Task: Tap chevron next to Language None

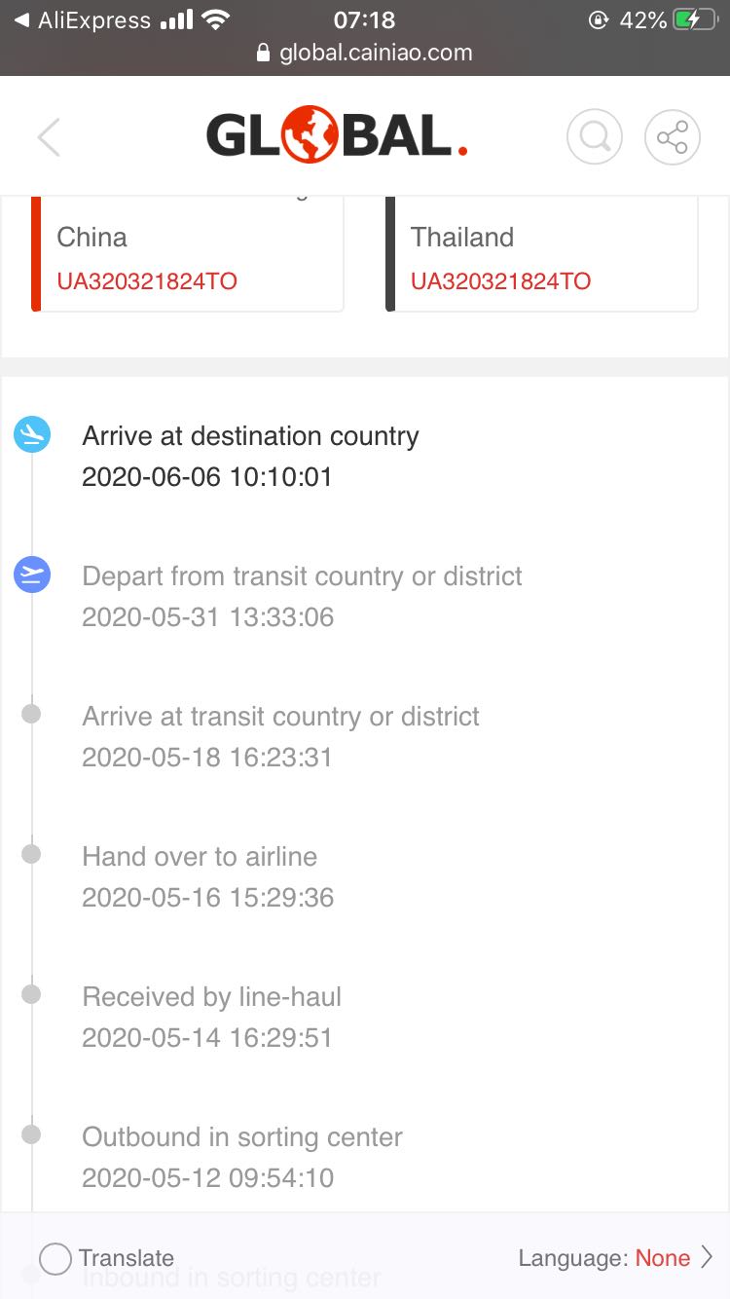Action: (707, 1258)
